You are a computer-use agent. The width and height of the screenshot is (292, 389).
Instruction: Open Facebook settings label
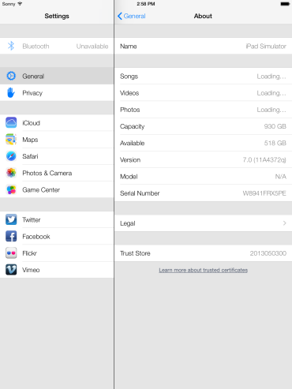[x=36, y=237]
